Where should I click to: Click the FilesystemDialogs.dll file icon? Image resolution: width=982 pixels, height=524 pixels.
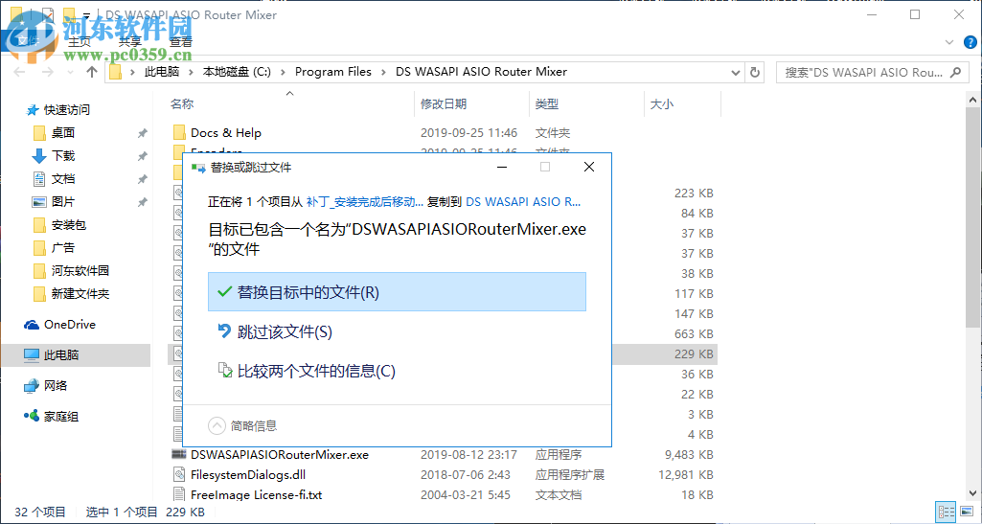pyautogui.click(x=179, y=474)
